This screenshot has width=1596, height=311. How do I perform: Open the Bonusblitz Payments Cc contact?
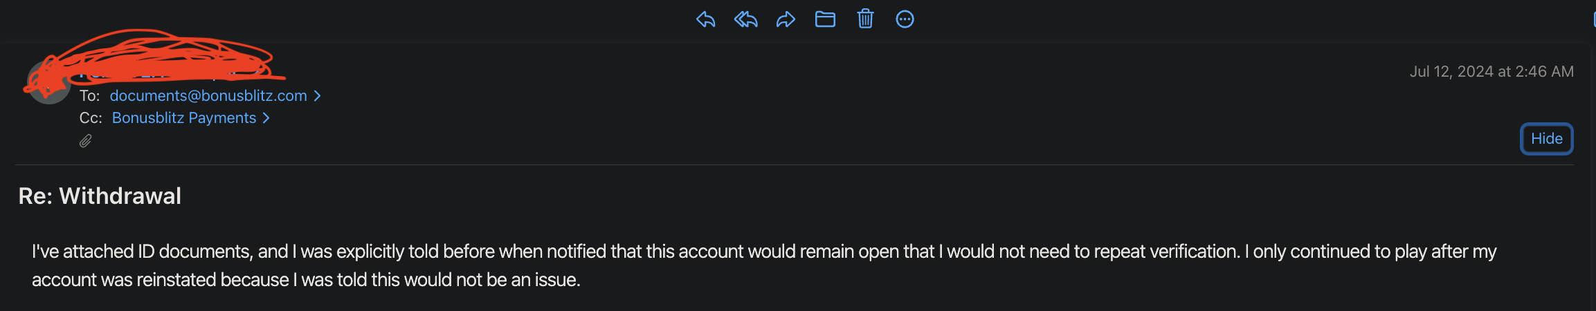(x=184, y=118)
